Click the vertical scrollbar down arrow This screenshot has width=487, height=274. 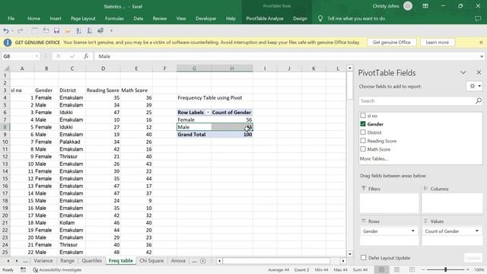tap(350, 253)
